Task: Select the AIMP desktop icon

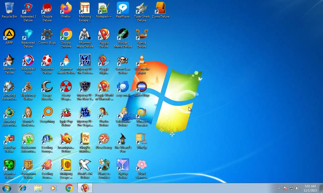Action: coord(9,36)
